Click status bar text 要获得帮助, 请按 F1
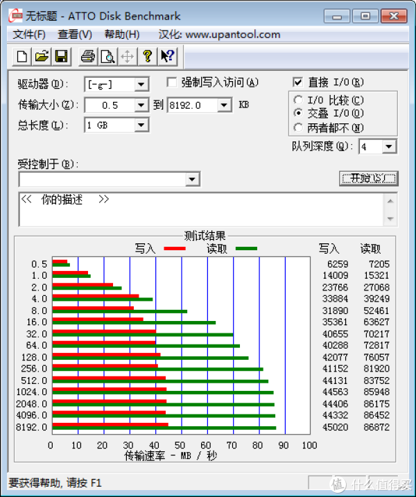The image size is (416, 497). [55, 483]
